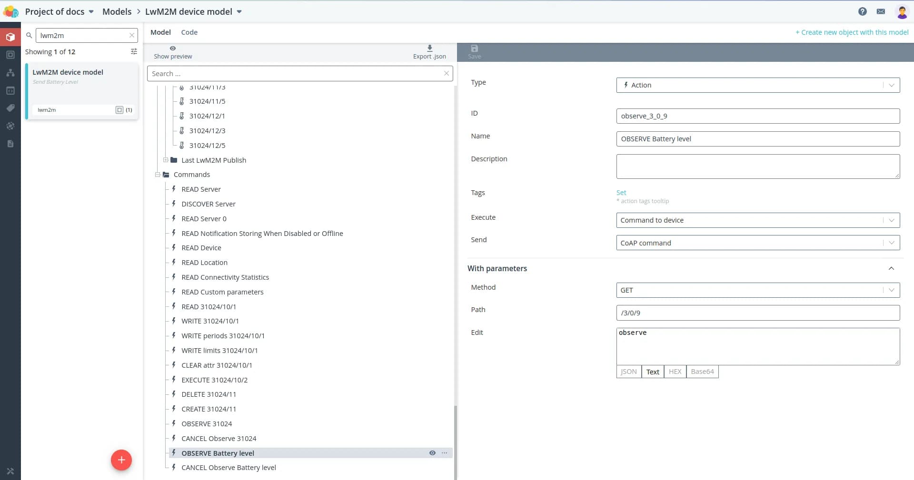The height and width of the screenshot is (480, 914).
Task: Collapse the Commands folder
Action: pyautogui.click(x=158, y=175)
